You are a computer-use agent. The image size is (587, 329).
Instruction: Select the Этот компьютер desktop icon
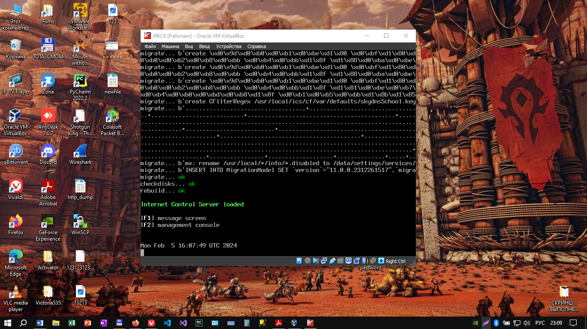click(15, 17)
